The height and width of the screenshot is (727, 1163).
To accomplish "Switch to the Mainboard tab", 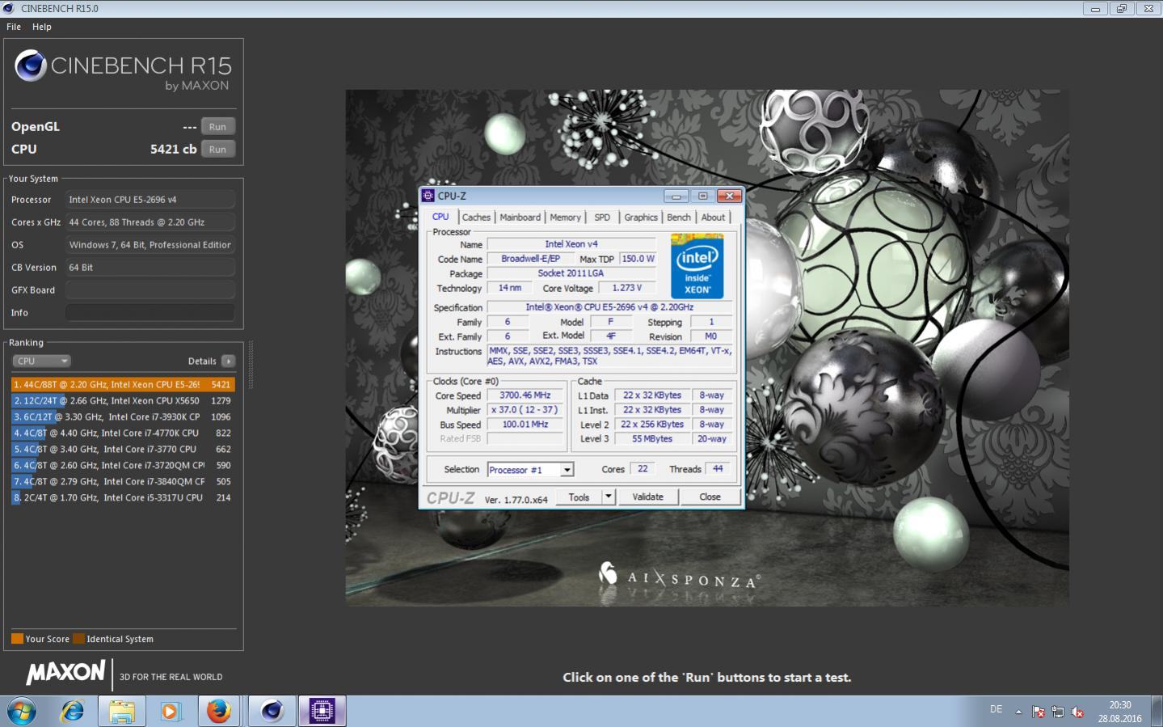I will [520, 218].
